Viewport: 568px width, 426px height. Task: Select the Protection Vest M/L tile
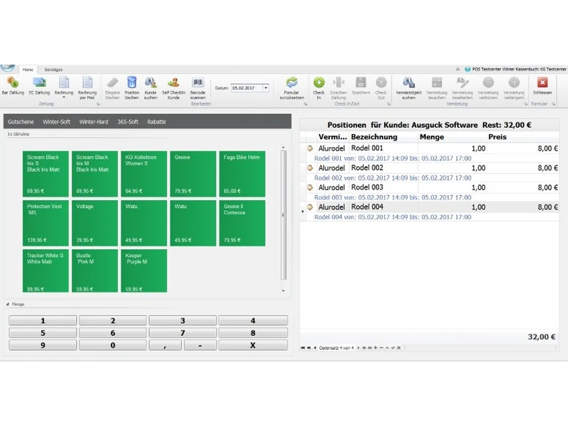(45, 223)
